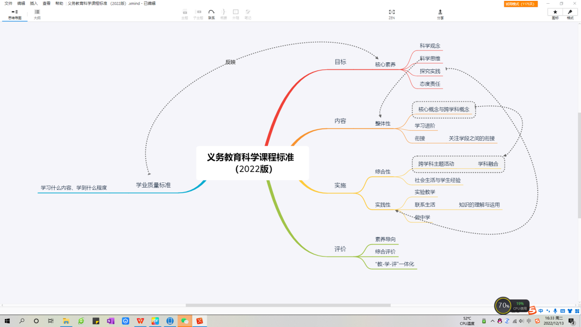581x327 pixels.
Task: Select the 跨学科主题活动 node
Action: pos(436,164)
